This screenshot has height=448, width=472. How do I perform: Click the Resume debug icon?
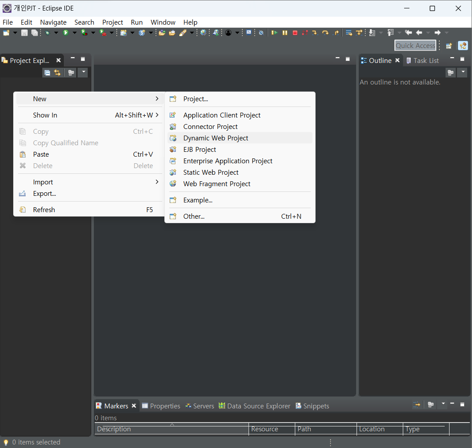(x=274, y=33)
